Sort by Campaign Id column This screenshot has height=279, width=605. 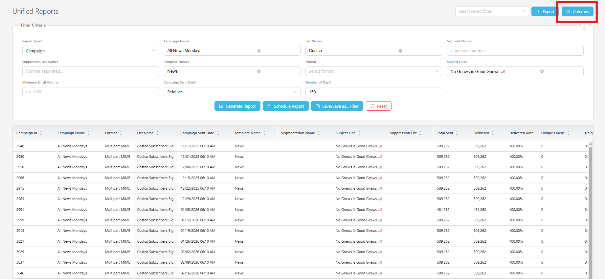coord(41,133)
